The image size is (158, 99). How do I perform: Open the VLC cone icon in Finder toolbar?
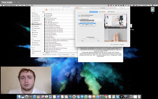tap(46, 10)
